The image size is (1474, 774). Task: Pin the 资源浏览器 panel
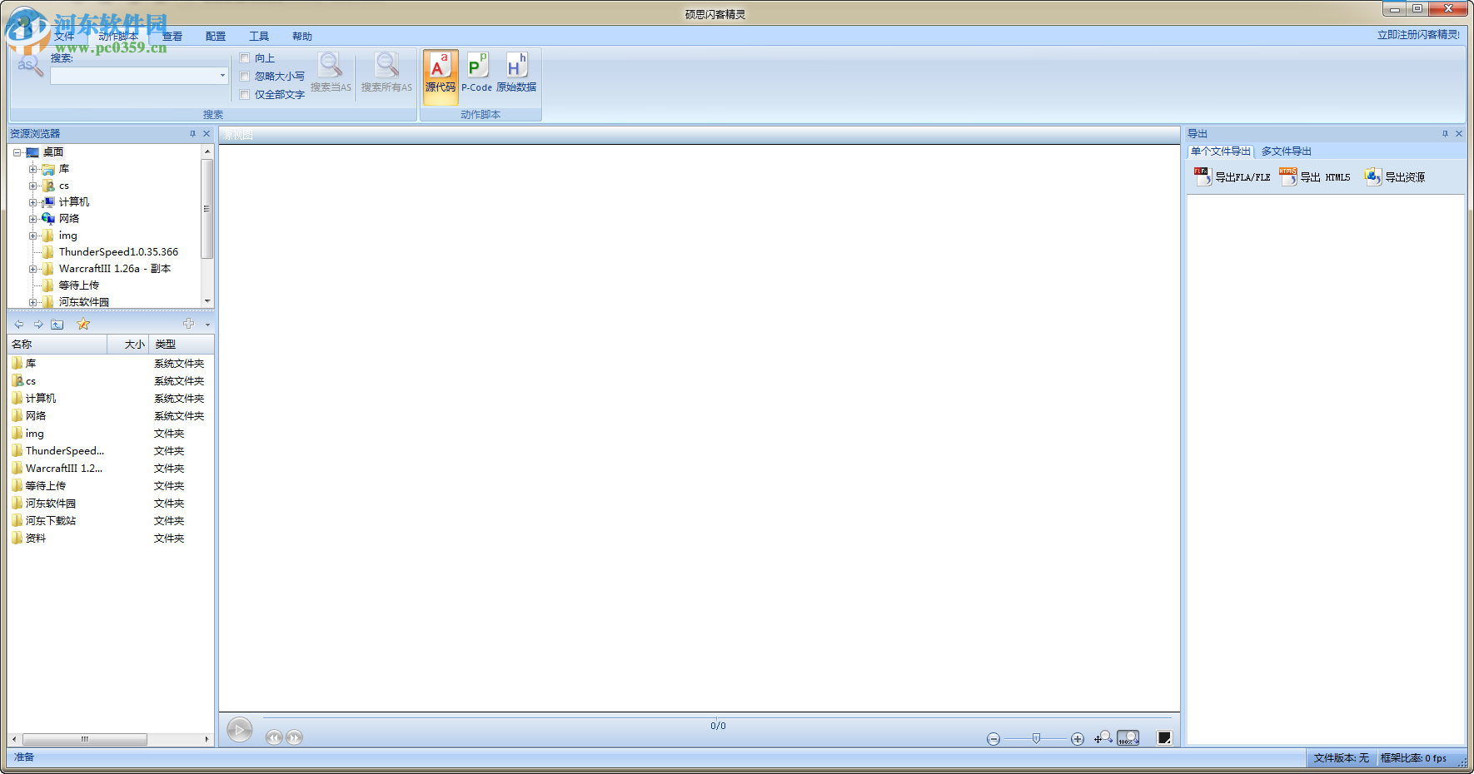coord(192,133)
